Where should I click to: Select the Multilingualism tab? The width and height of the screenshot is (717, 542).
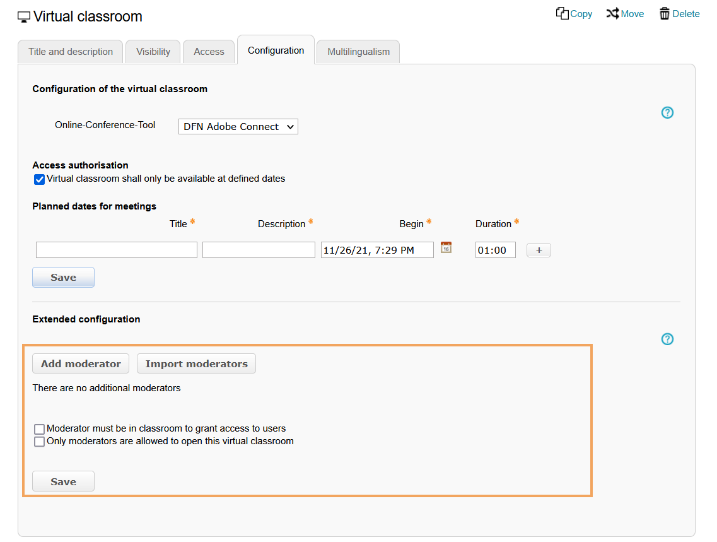click(358, 52)
